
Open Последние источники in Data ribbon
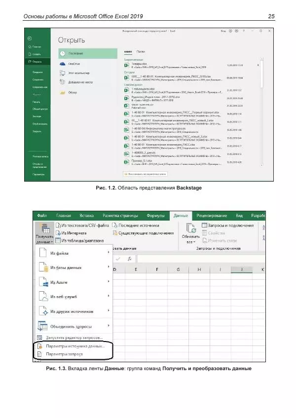pos(136,226)
